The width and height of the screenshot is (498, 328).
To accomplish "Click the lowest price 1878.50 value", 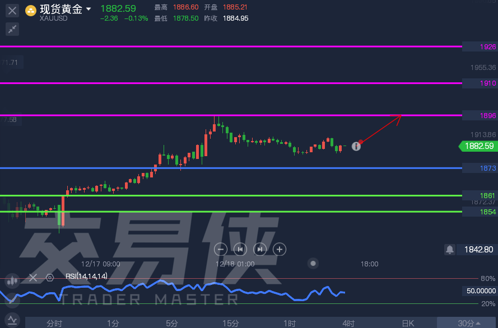I will coord(185,18).
